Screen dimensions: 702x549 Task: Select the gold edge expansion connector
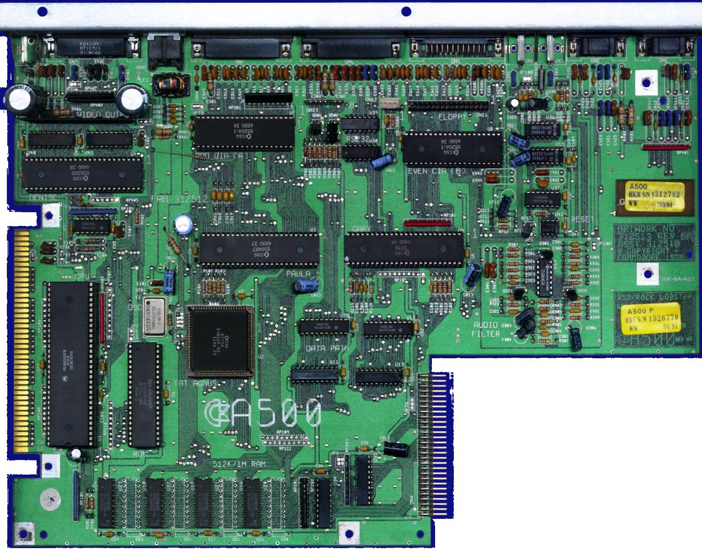21,340
